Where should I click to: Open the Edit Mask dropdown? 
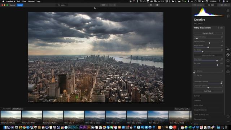click(x=208, y=91)
